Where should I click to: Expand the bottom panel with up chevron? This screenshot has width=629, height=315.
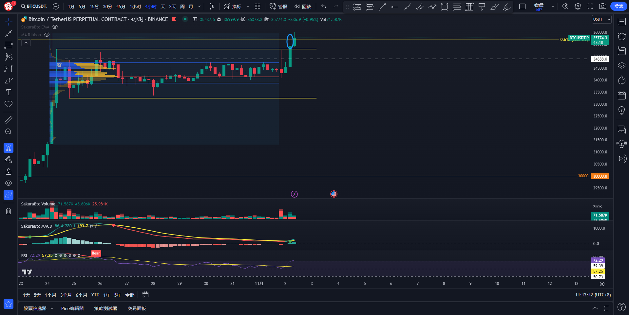coord(595,308)
